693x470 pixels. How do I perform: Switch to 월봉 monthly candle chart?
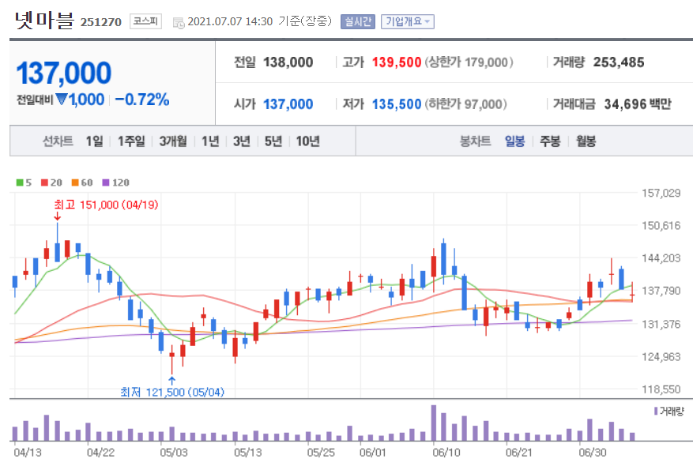586,141
